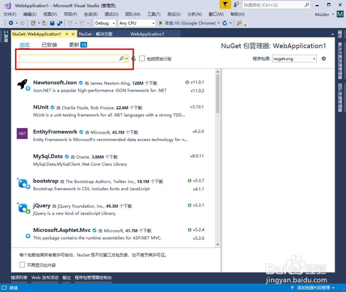
Task: Click the green Start debugging play icon
Action: click(161, 23)
